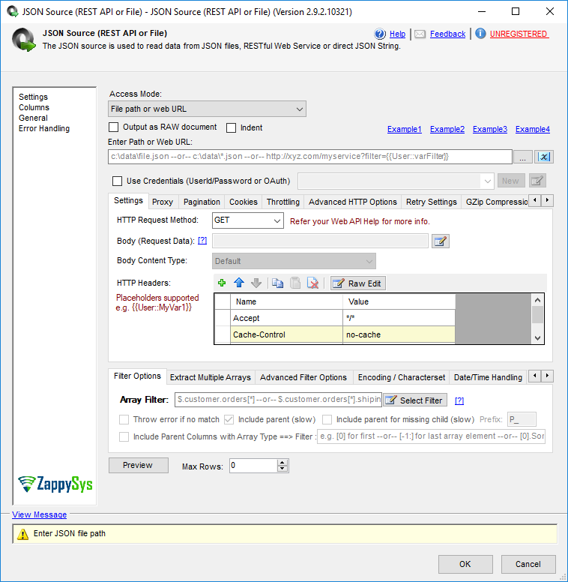Open the View Message link
Viewport: 568px width, 582px height.
coord(39,514)
